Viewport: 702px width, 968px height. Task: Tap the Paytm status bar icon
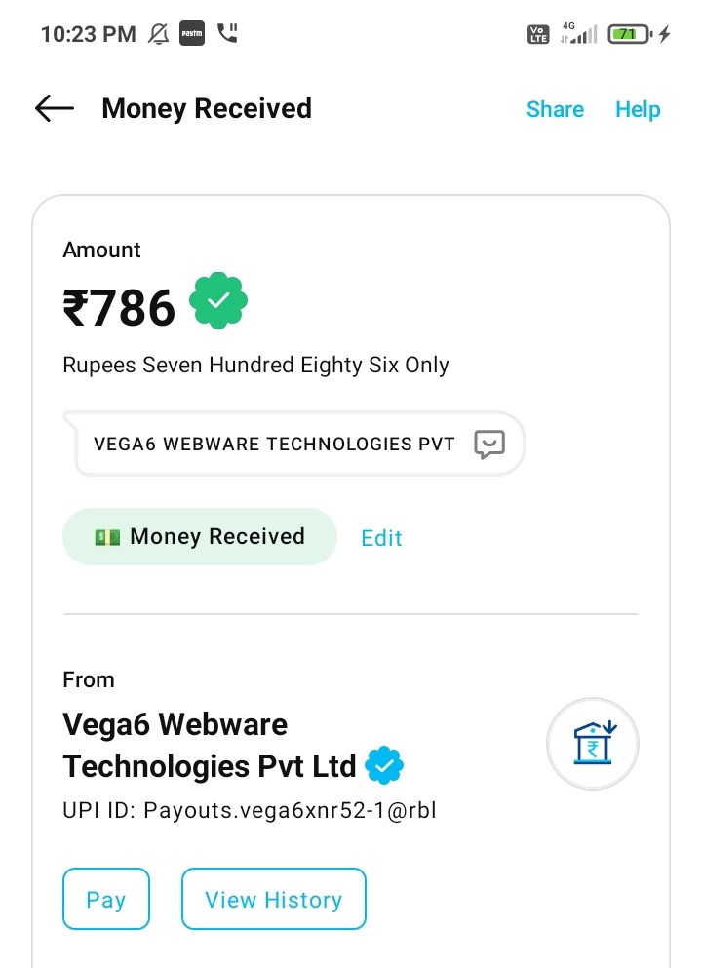192,34
